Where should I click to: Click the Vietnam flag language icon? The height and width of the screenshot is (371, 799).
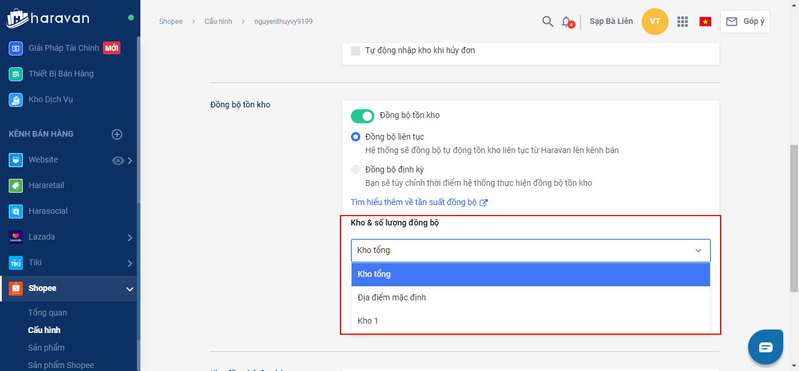point(705,22)
